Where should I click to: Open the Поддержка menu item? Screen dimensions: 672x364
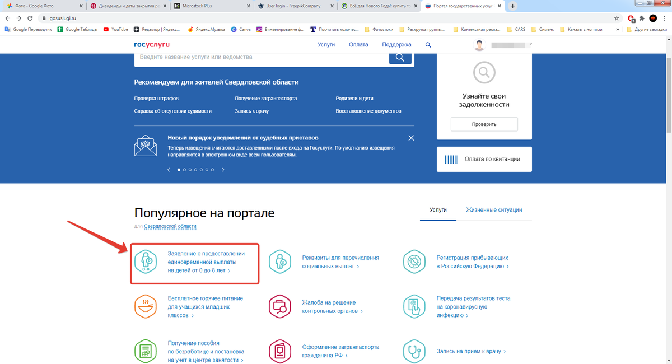[397, 44]
